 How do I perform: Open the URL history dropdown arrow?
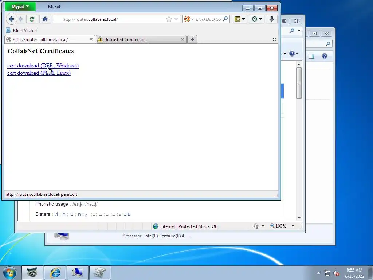(x=176, y=19)
